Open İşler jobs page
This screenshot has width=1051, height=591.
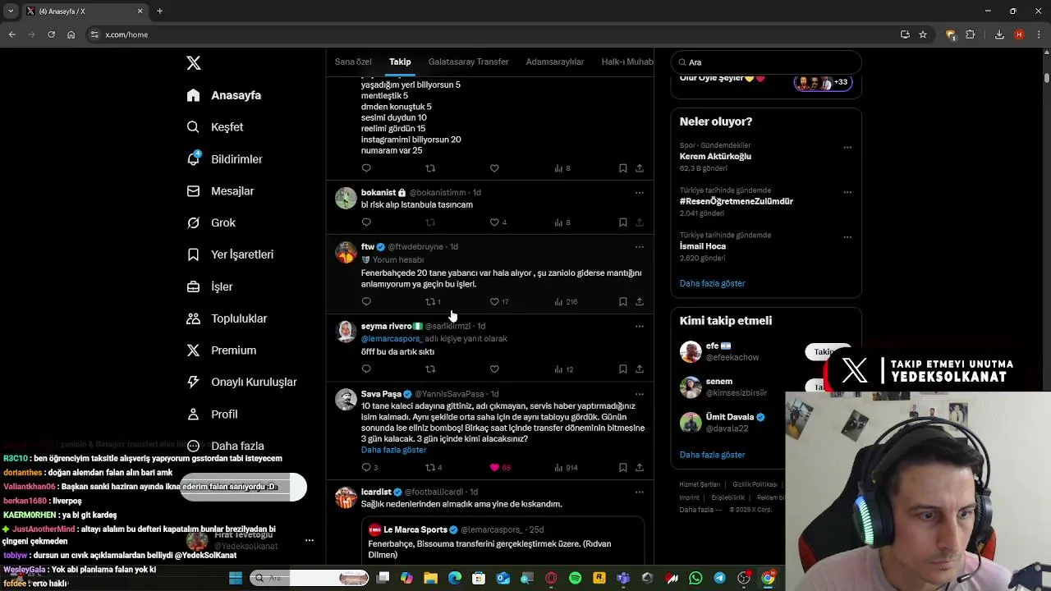click(x=209, y=286)
